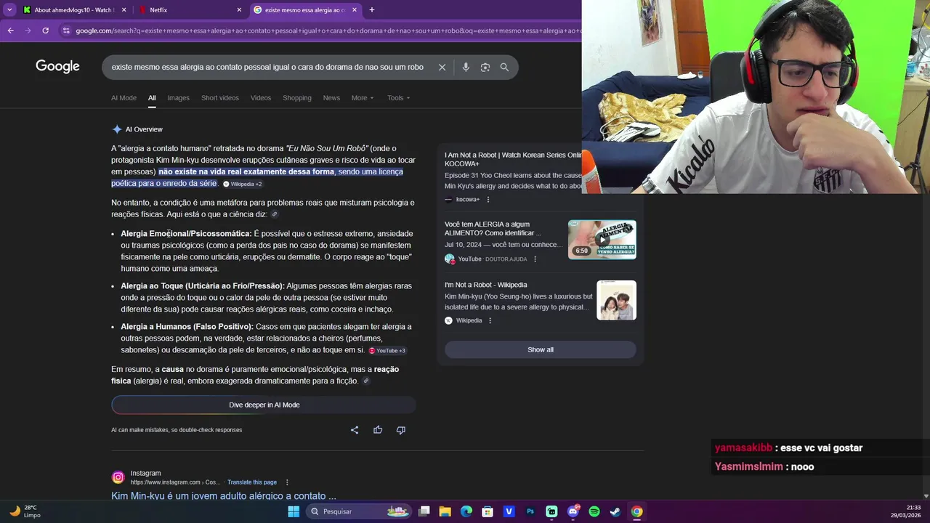Submit search with magnifier icon

point(504,67)
